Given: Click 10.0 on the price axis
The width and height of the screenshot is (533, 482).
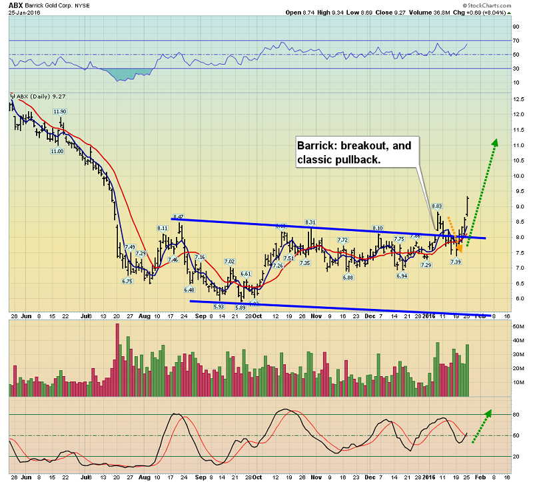Looking at the screenshot, I should [519, 176].
